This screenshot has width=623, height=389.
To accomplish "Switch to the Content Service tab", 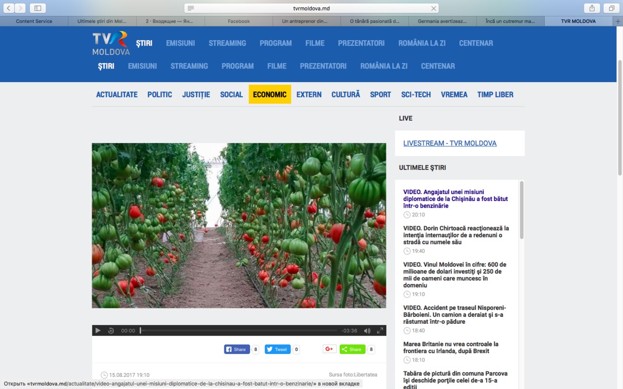I will click(x=35, y=21).
